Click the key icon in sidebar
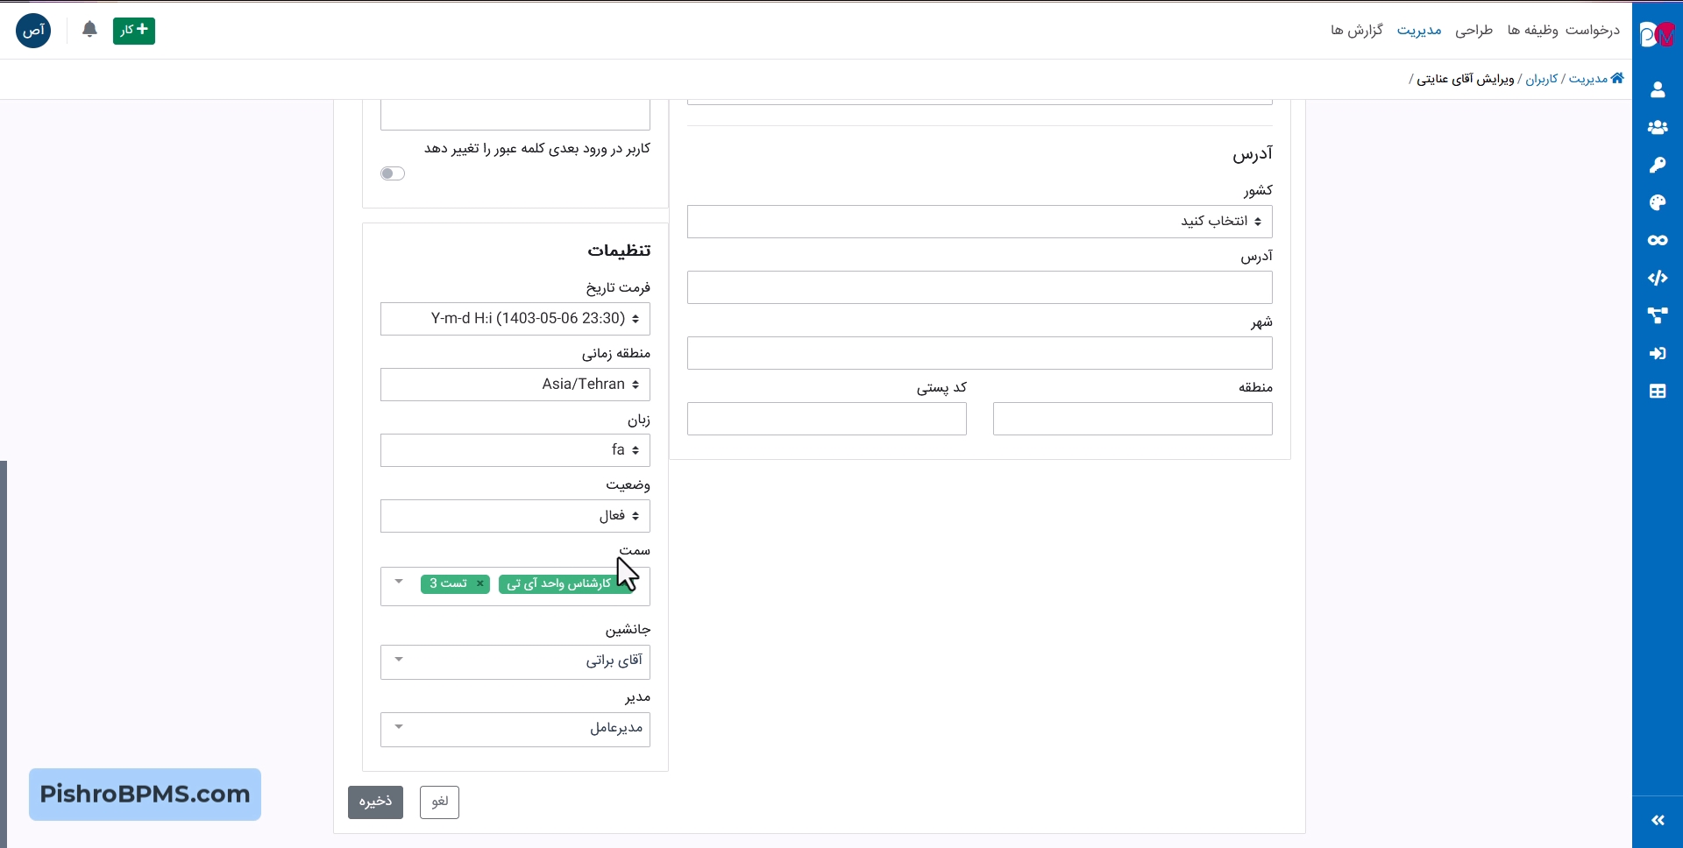This screenshot has width=1683, height=848. click(x=1657, y=165)
